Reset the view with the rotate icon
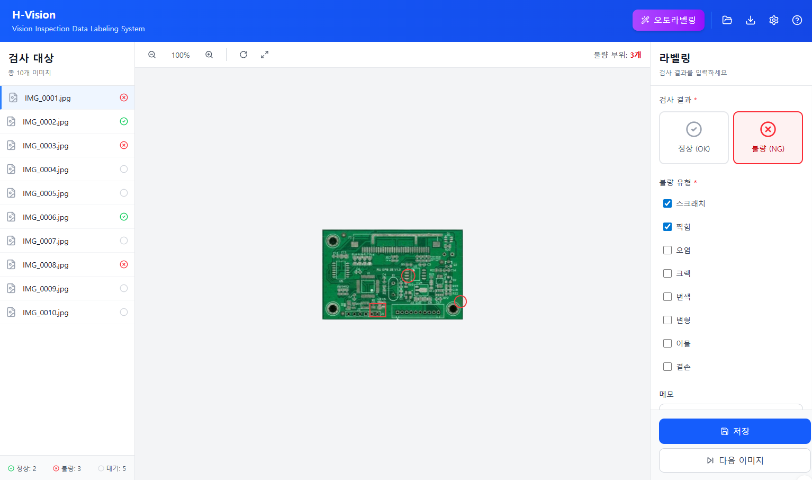Viewport: 812px width, 480px height. tap(243, 55)
